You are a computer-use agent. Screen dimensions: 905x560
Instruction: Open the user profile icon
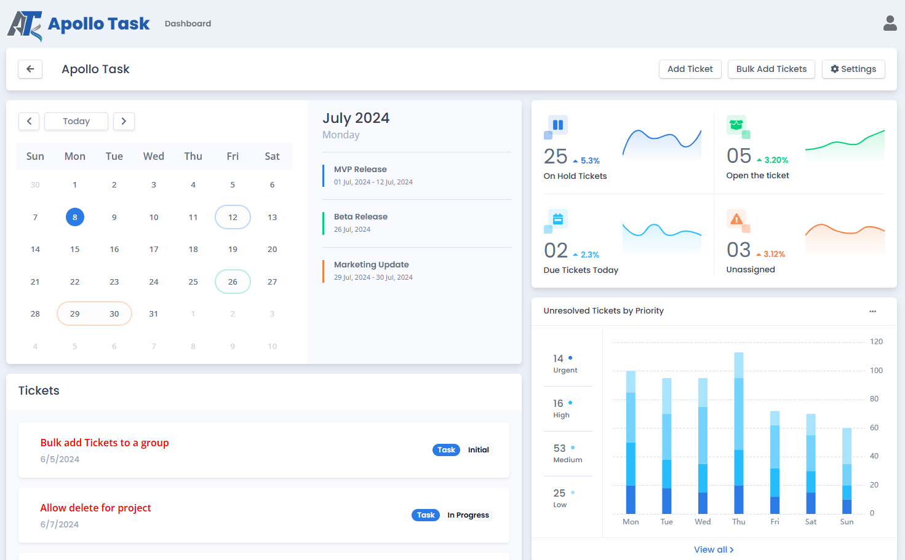890,23
